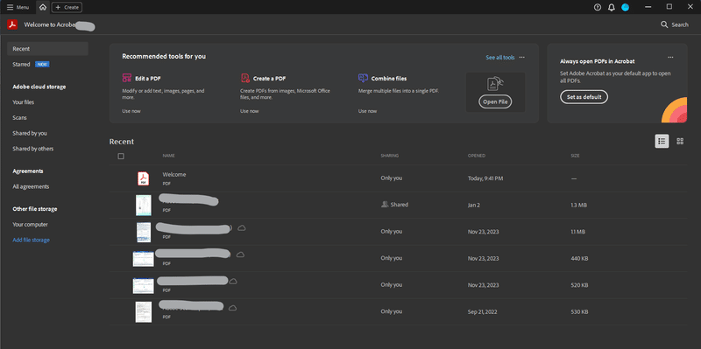
Task: Click Use now under Create a PDF
Action: (x=249, y=111)
